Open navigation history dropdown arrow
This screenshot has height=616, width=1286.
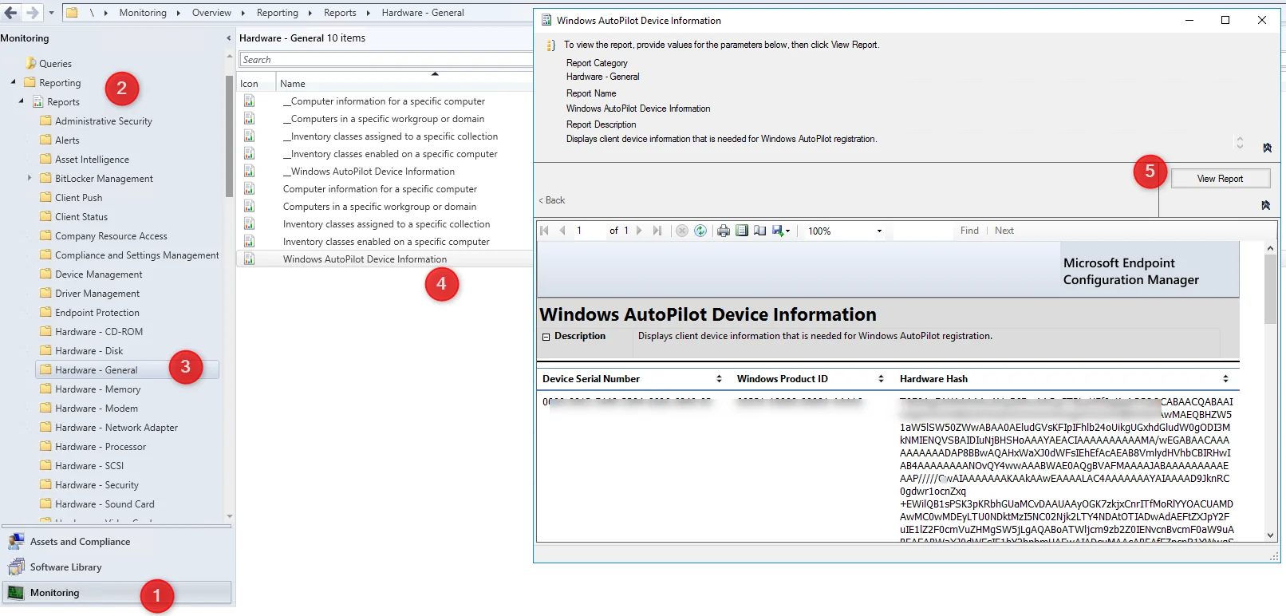tap(51, 13)
